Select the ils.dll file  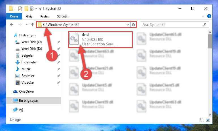point(100,40)
